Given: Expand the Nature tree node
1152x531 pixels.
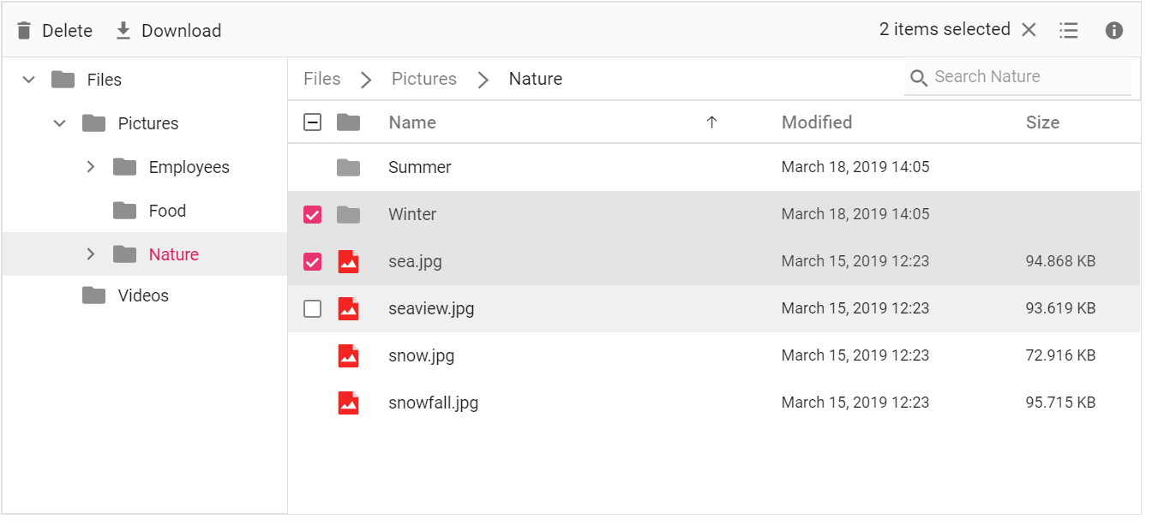Looking at the screenshot, I should (90, 254).
